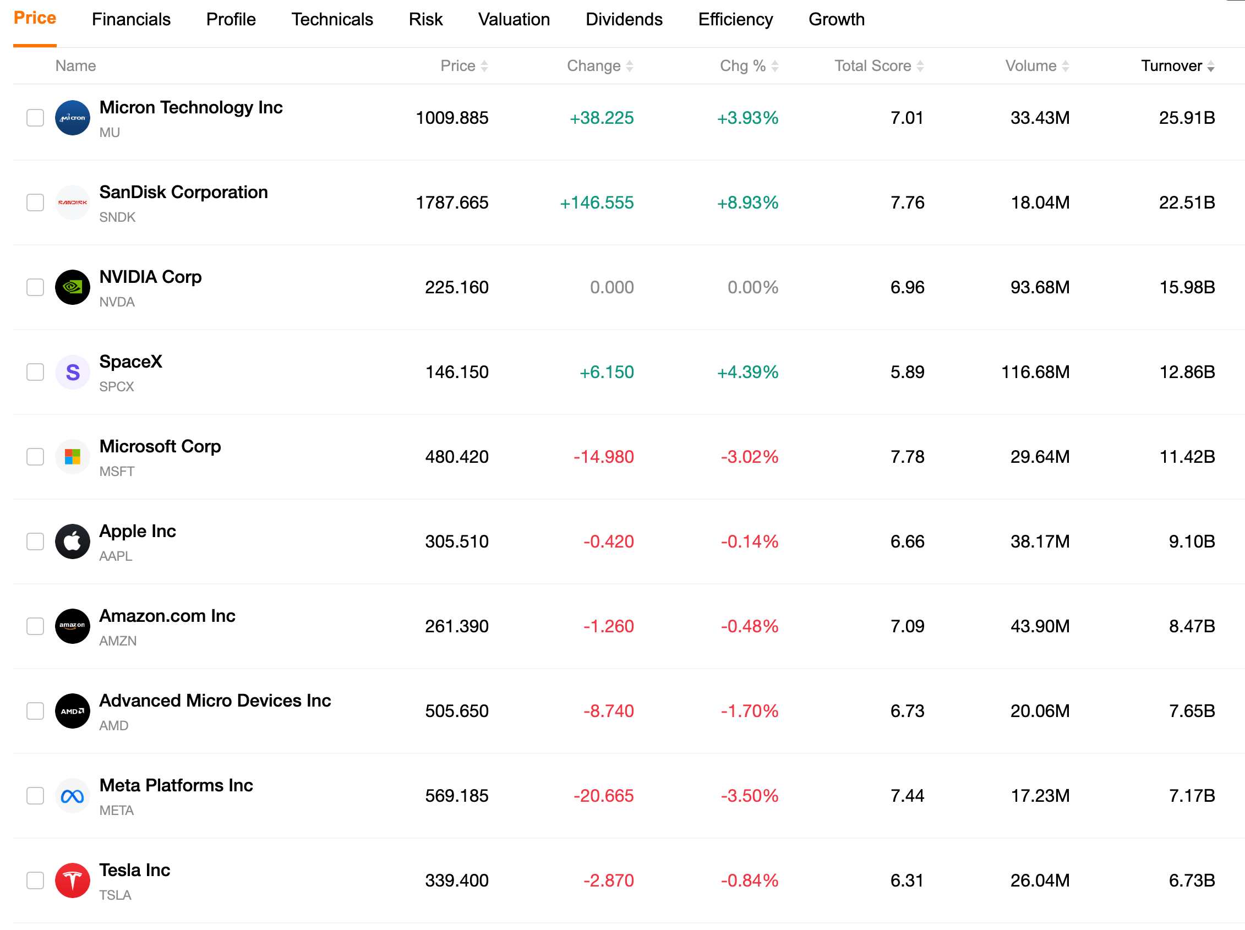Click the Name column header

pos(75,66)
